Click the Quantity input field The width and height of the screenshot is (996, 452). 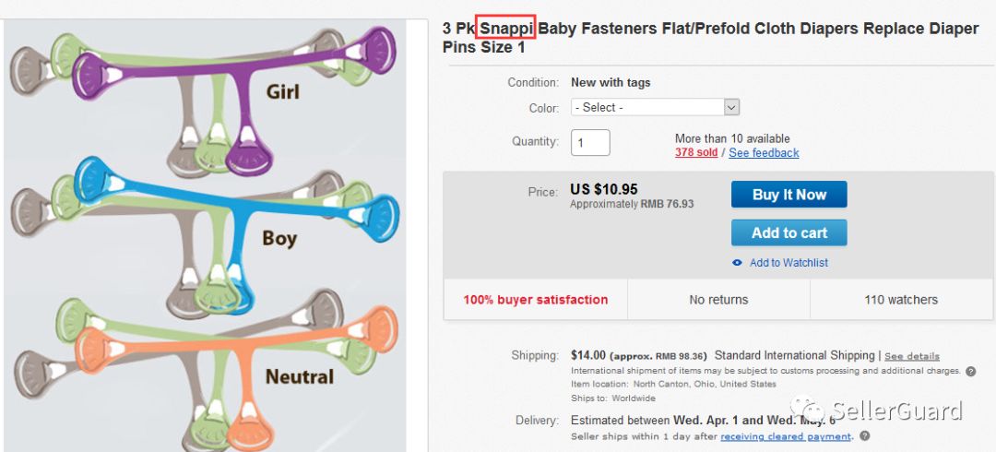pyautogui.click(x=590, y=142)
